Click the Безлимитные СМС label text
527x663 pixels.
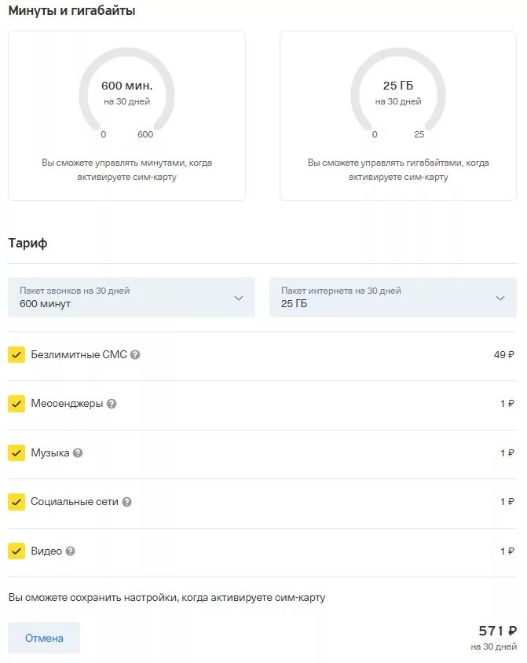tap(79, 355)
